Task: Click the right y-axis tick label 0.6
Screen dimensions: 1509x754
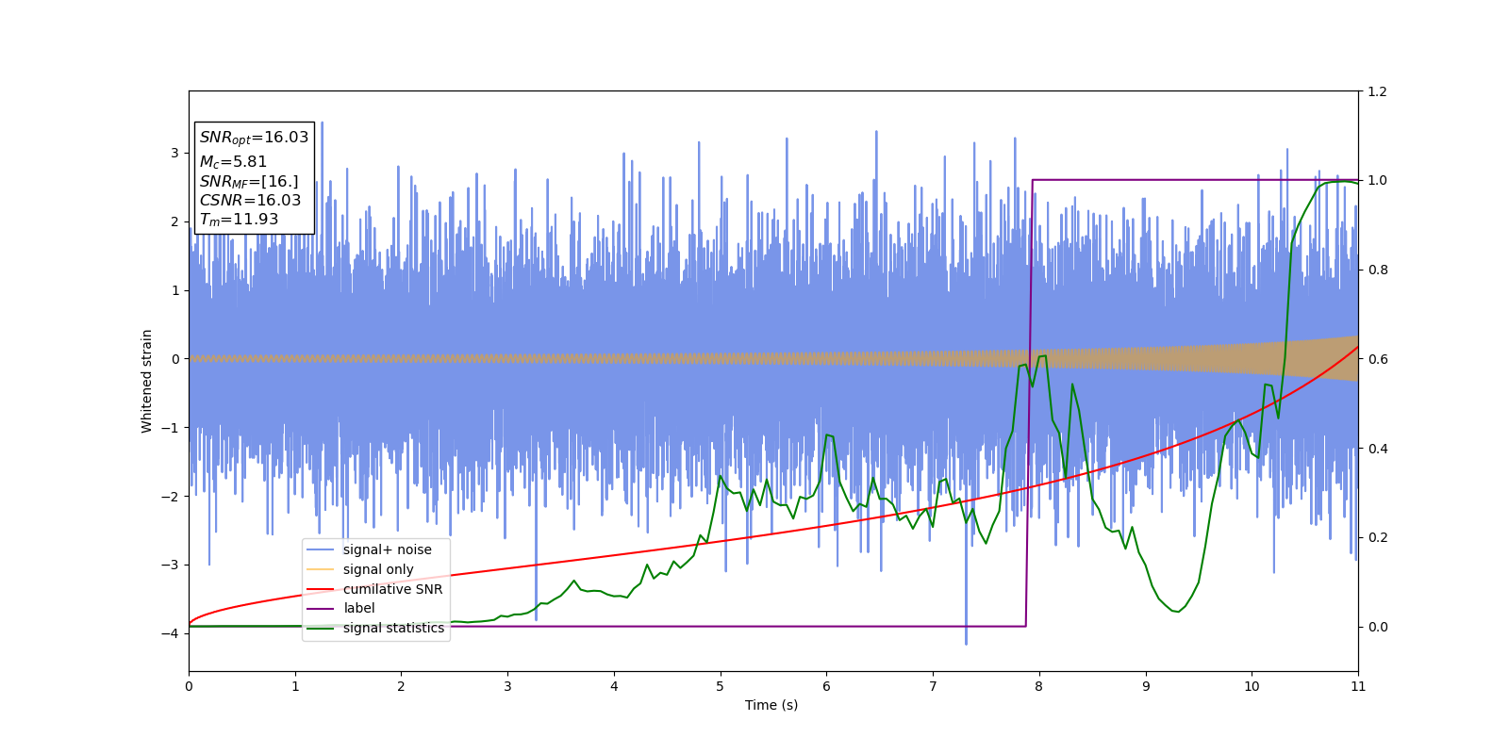Action: point(1378,359)
